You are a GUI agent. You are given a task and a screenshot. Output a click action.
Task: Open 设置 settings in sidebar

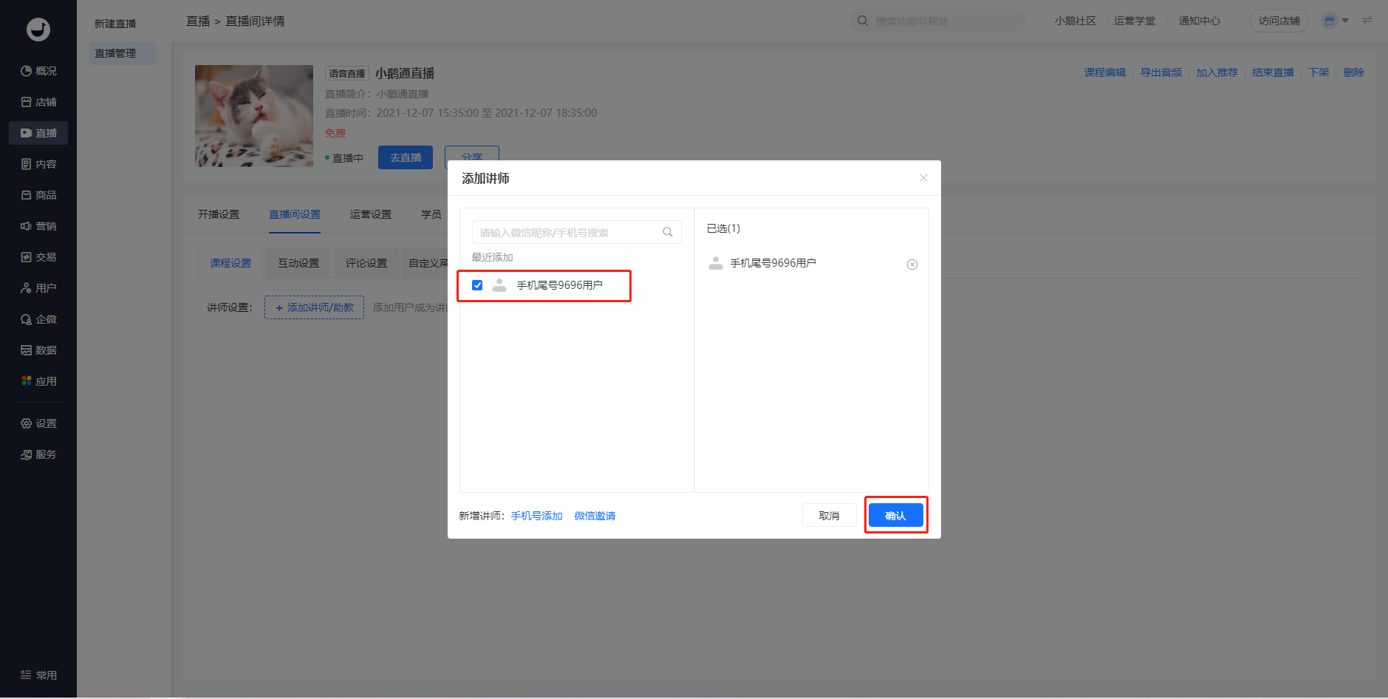tap(38, 423)
